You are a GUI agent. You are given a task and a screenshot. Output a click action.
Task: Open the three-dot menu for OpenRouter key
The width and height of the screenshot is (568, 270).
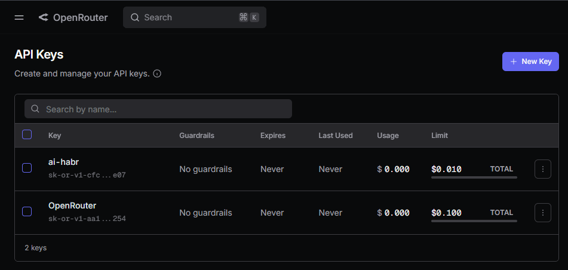[x=543, y=213]
